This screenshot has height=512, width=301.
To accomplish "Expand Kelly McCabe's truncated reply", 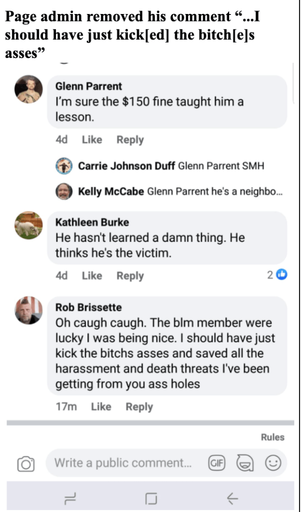I will pyautogui.click(x=215, y=191).
